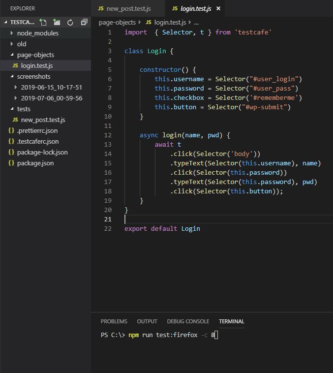
Task: Switch to the new_post.test.js tab
Action: (128, 8)
